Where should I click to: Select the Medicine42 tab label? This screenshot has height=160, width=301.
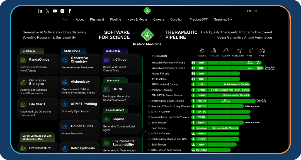pos(115,51)
